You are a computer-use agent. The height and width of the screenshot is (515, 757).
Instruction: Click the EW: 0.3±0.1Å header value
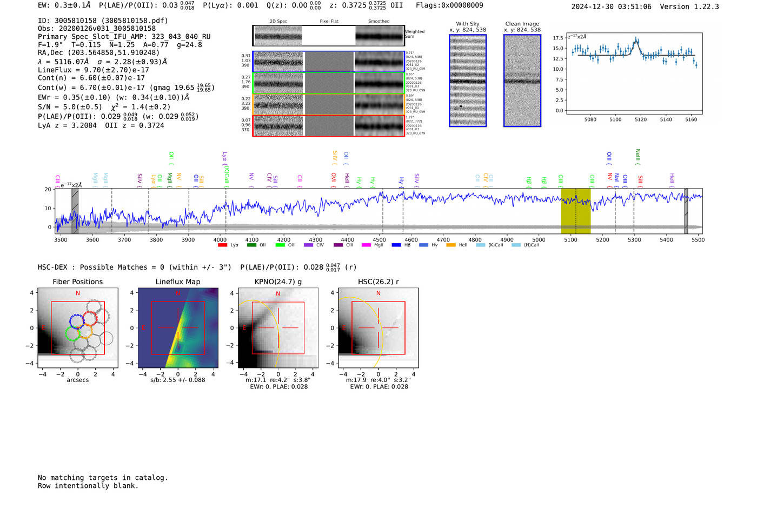64,5
